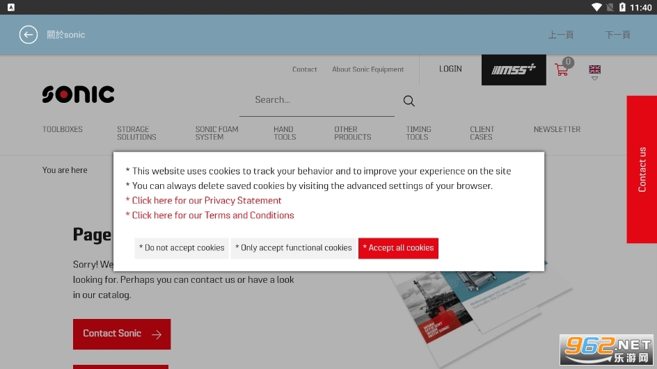The height and width of the screenshot is (369, 657).
Task: Click the Contact Sonic button
Action: click(x=122, y=334)
